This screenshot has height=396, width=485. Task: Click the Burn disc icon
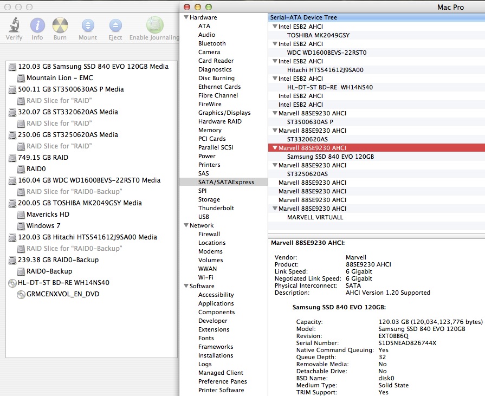coord(60,25)
